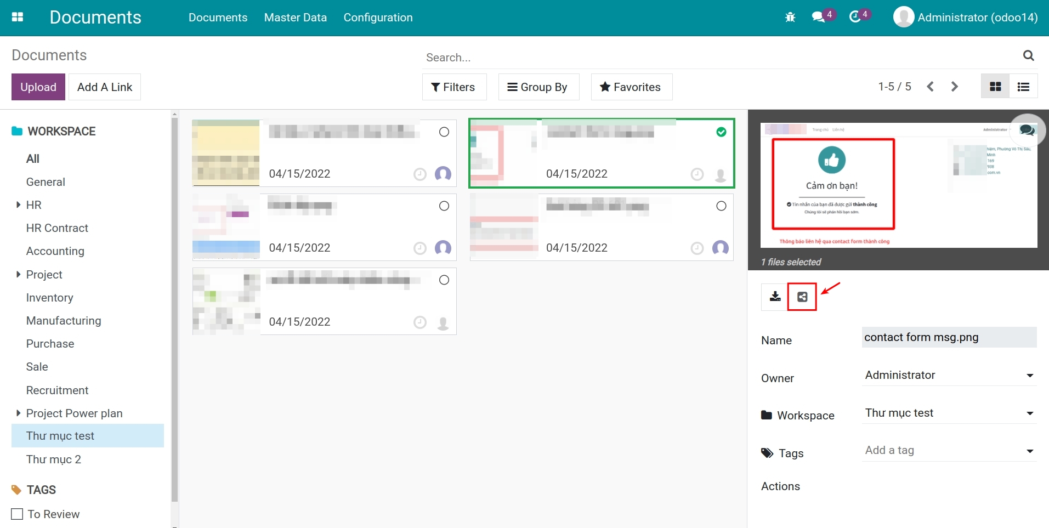Enable the To Review filter checkbox
This screenshot has width=1049, height=528.
pos(16,514)
